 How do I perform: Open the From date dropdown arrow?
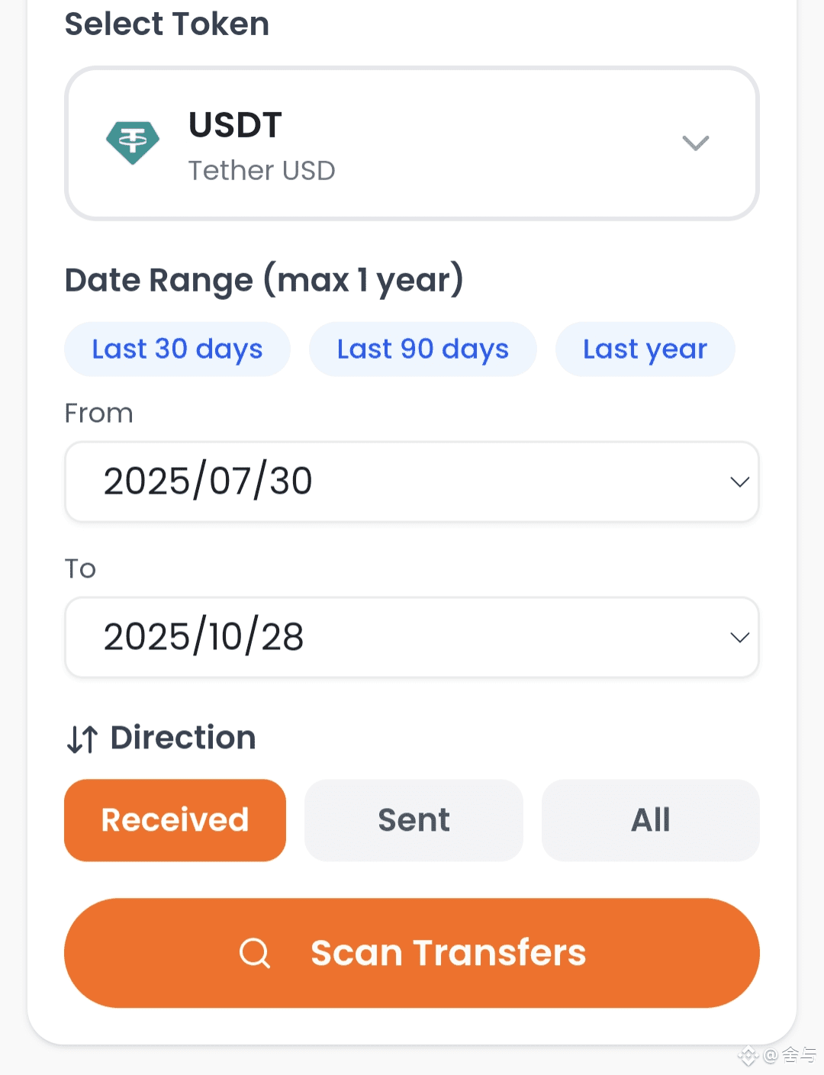739,481
